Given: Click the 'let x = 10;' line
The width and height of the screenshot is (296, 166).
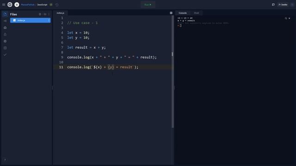Looking at the screenshot, I should (x=78, y=33).
